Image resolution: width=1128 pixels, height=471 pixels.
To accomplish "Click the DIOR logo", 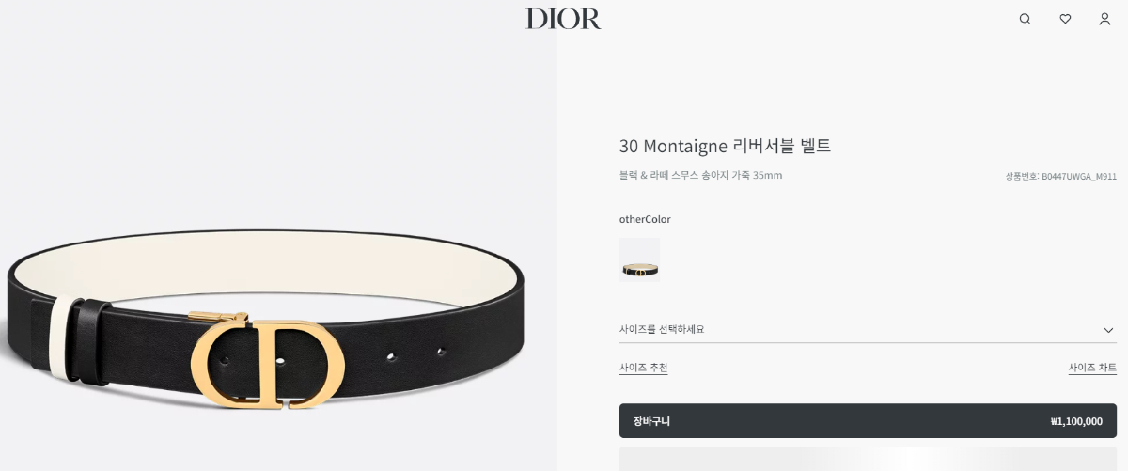I will 563,19.
